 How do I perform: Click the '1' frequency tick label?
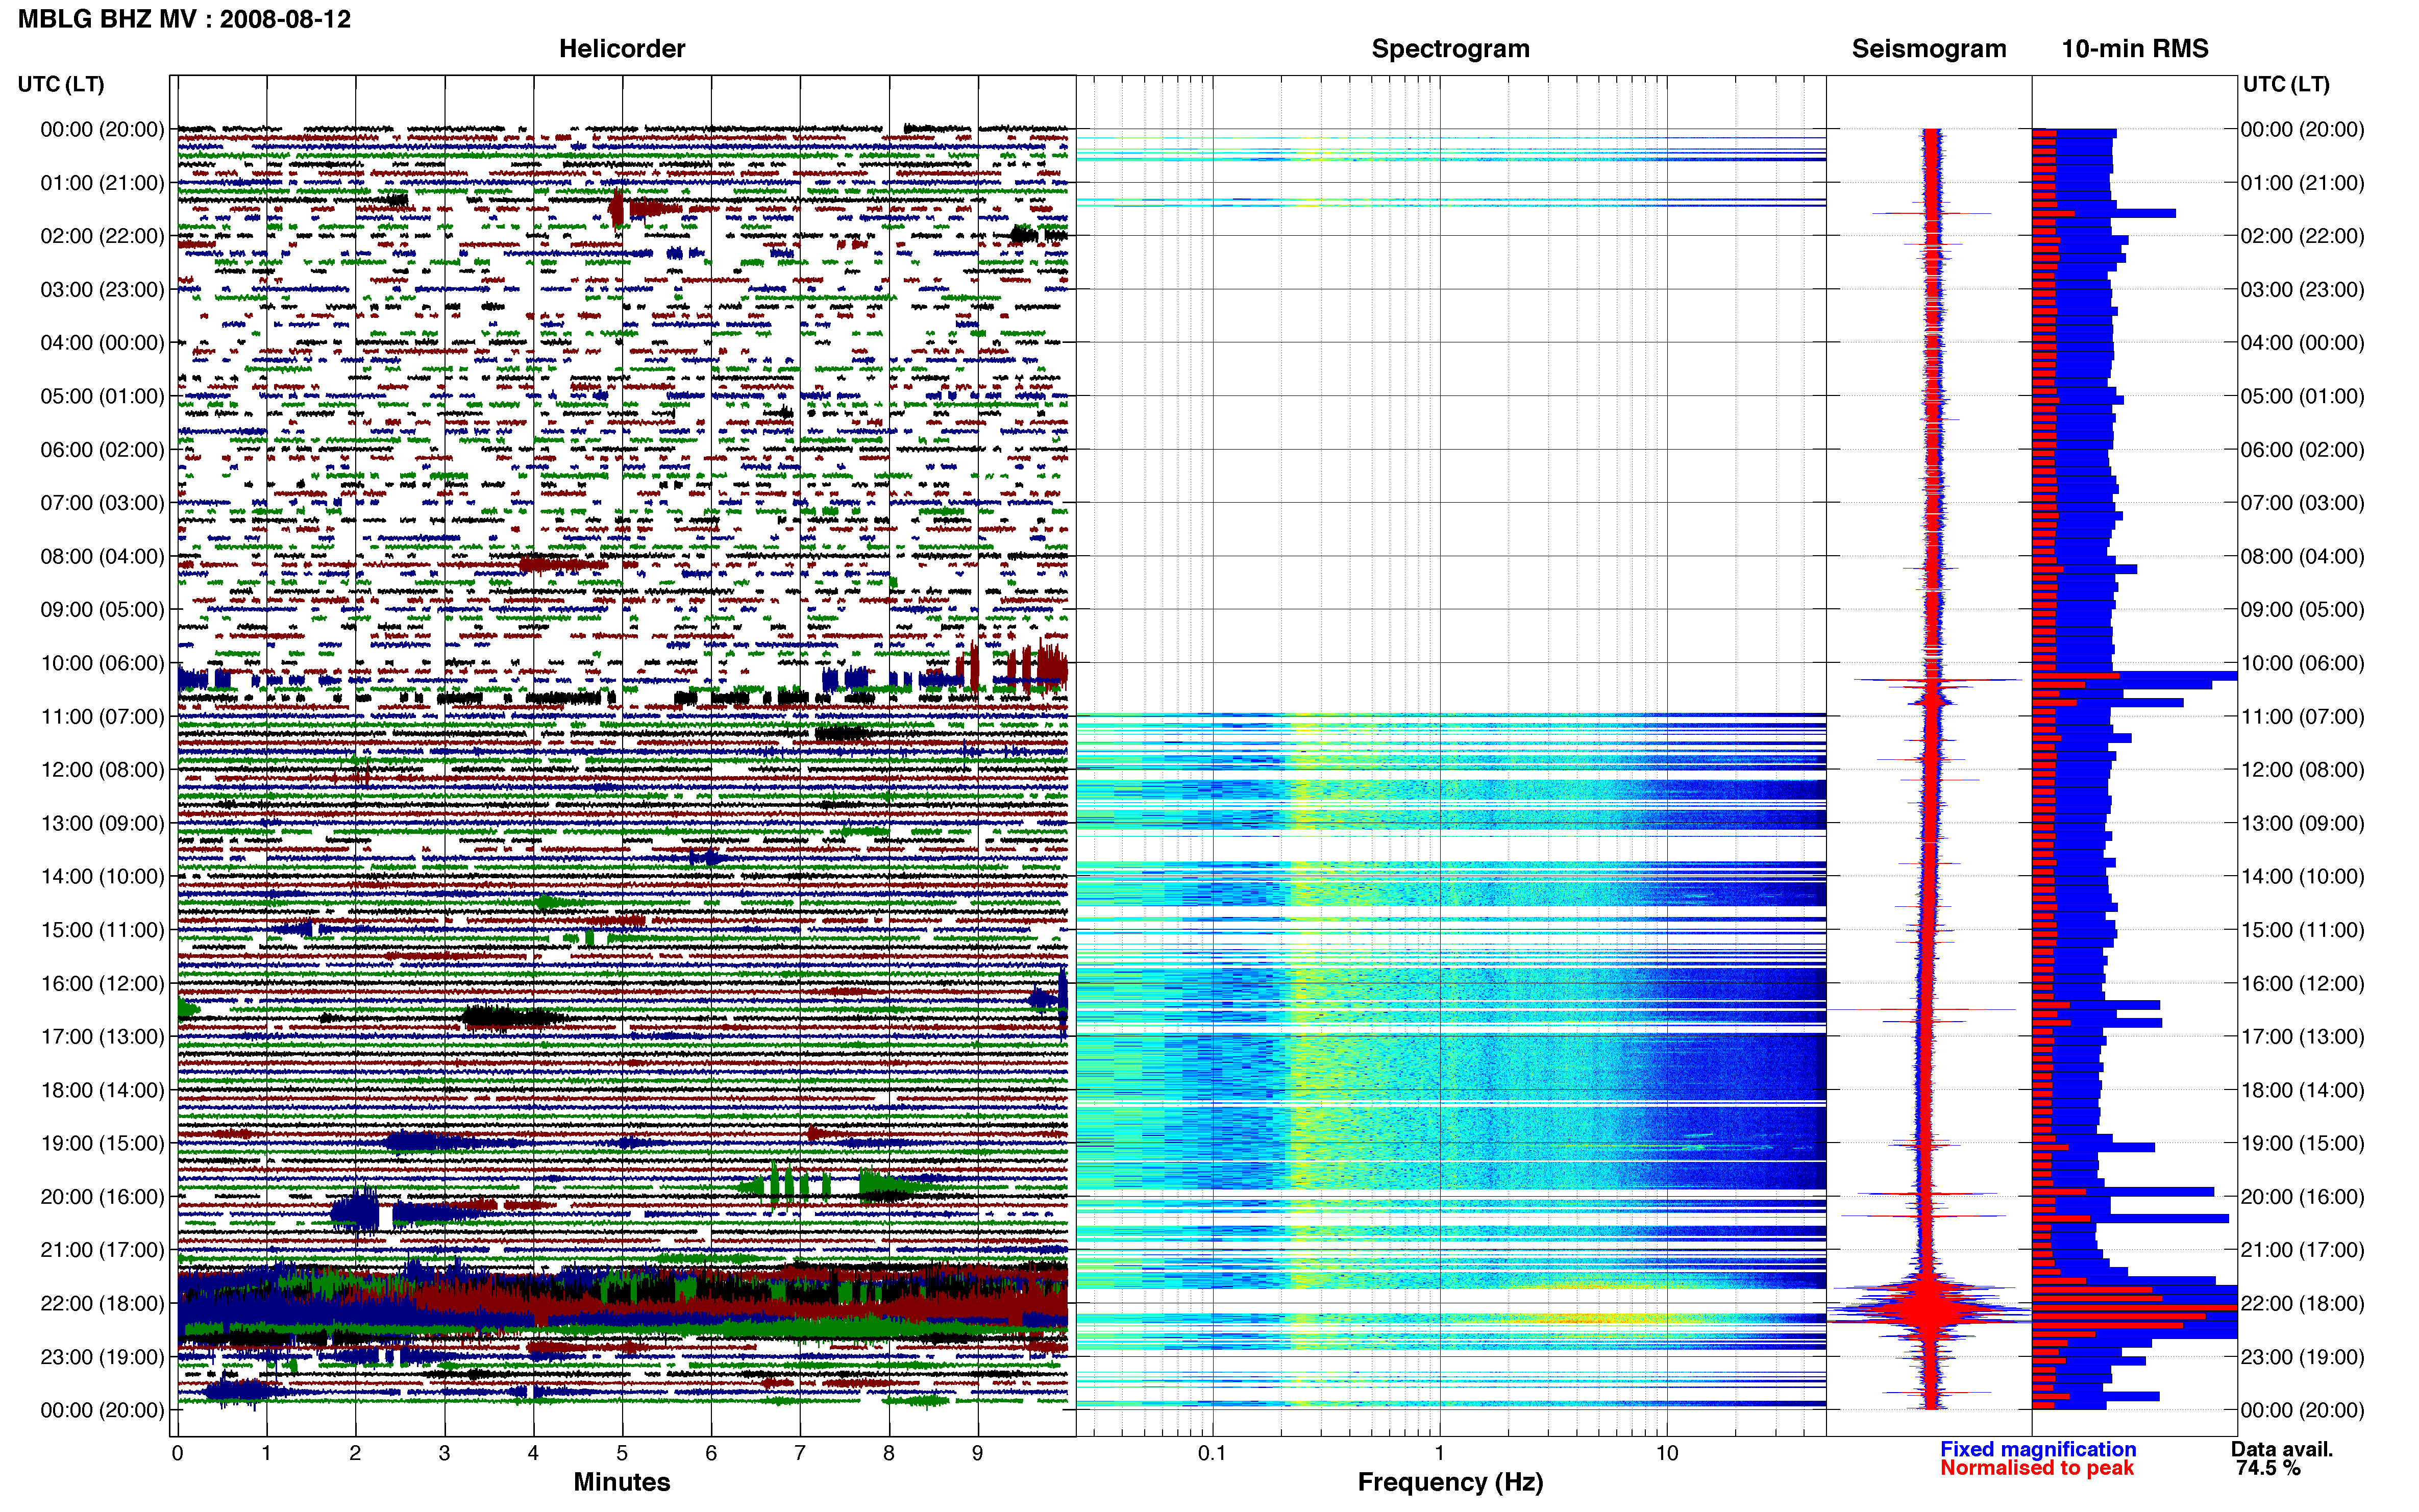1439,1453
